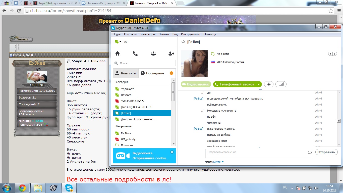
Task: Switch to Skype on the taskbar
Action: point(69,188)
